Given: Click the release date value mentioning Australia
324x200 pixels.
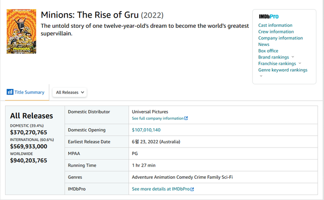Looking at the screenshot, I should point(156,141).
